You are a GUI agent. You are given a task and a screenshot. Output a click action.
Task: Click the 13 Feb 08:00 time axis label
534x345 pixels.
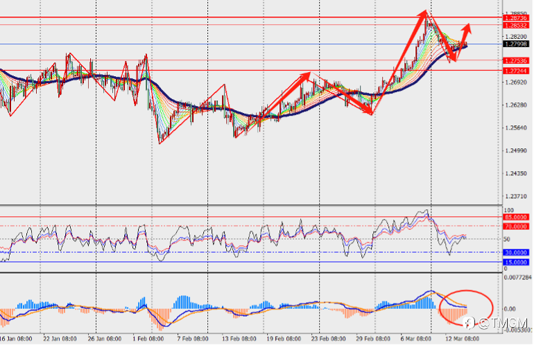(239, 339)
